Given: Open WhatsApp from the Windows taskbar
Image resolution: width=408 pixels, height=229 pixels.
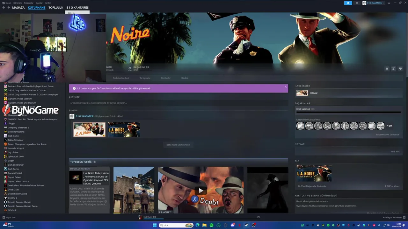Looking at the screenshot, I should point(218,225).
